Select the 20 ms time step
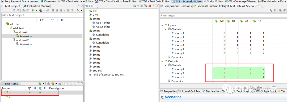Screen dimensions: 287x102 click(94, 31)
